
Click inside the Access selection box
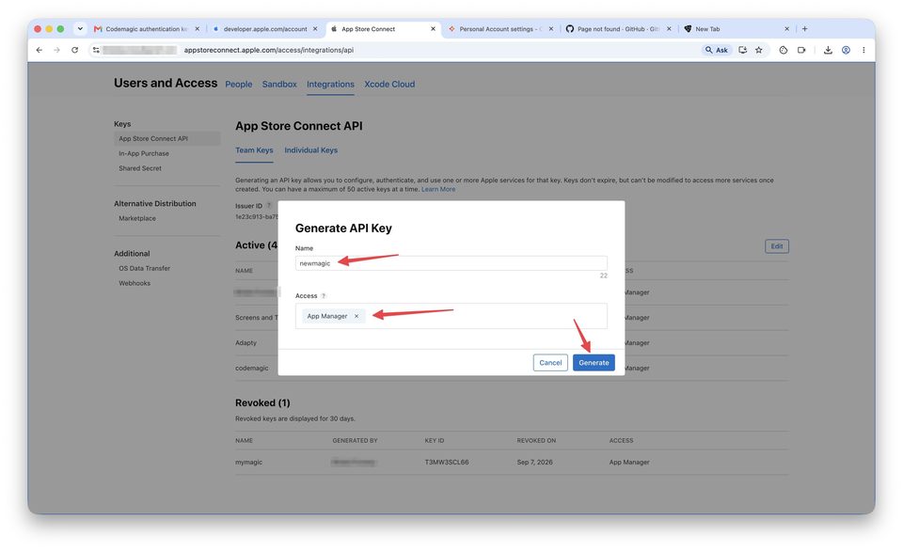(x=451, y=316)
